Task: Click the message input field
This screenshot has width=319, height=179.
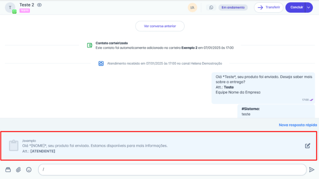Action: 172,170
